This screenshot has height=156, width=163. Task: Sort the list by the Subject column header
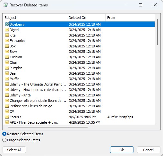[35, 18]
